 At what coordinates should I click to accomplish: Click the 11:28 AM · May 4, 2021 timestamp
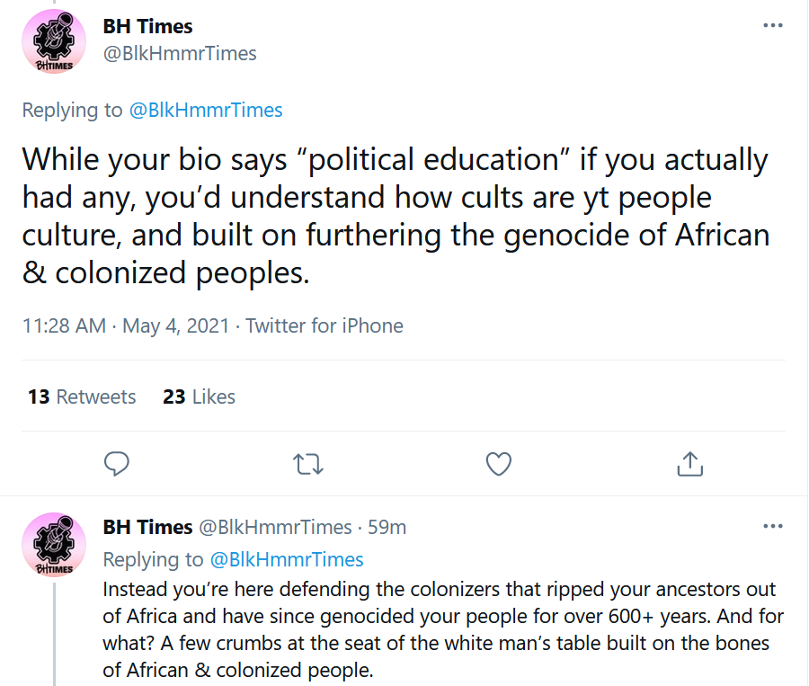click(125, 325)
